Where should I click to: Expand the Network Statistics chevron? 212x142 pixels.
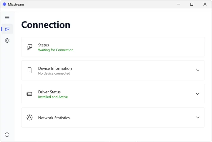[x=198, y=117]
